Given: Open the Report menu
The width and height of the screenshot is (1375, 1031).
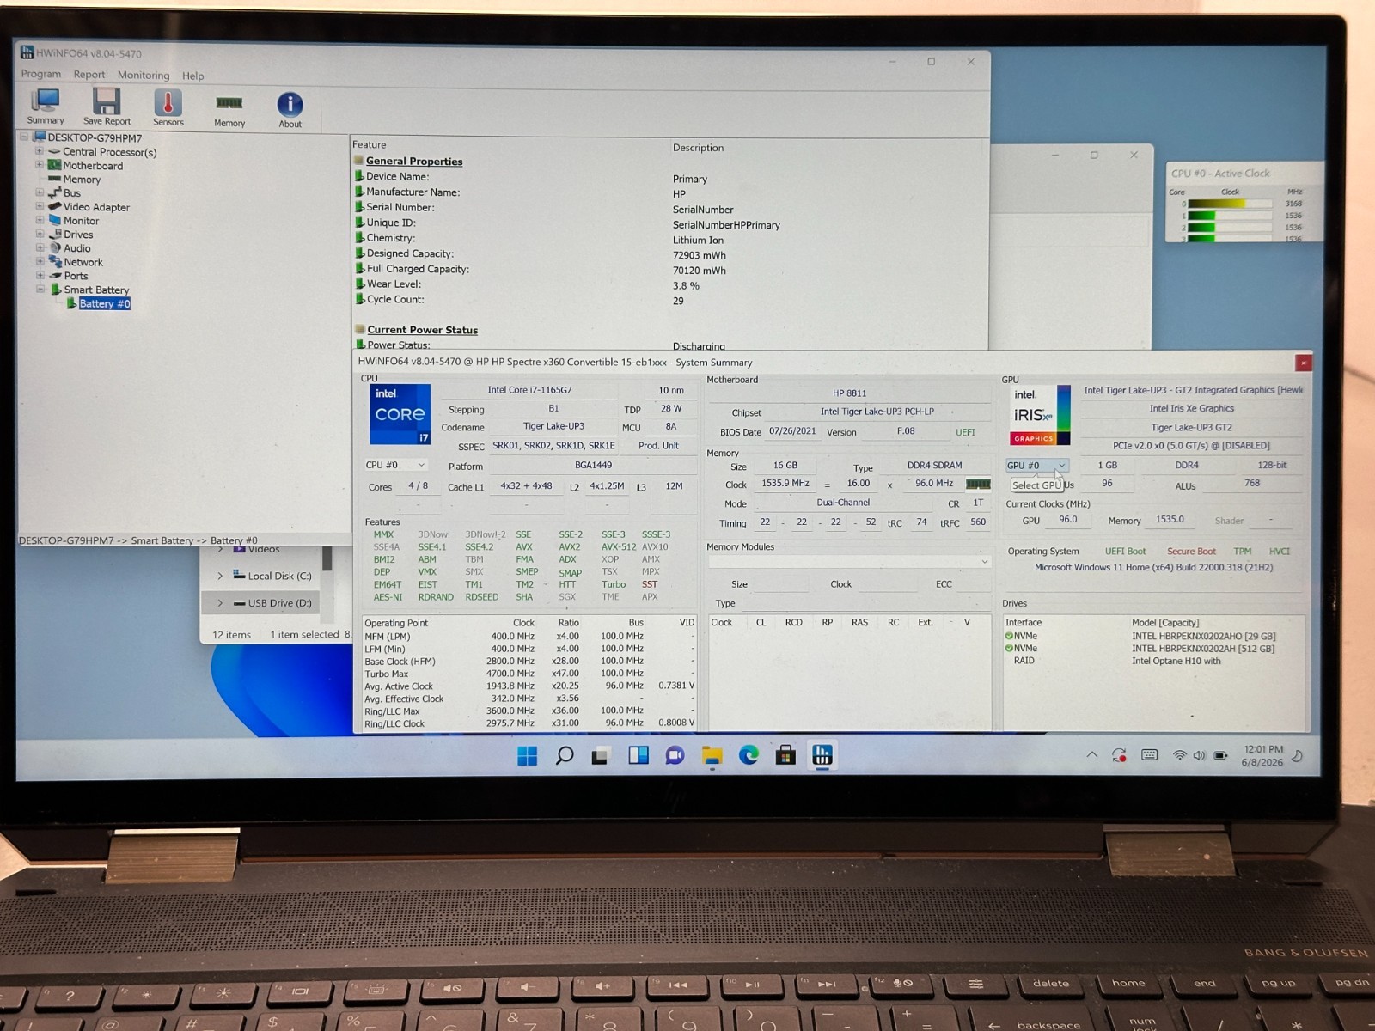Looking at the screenshot, I should [89, 75].
